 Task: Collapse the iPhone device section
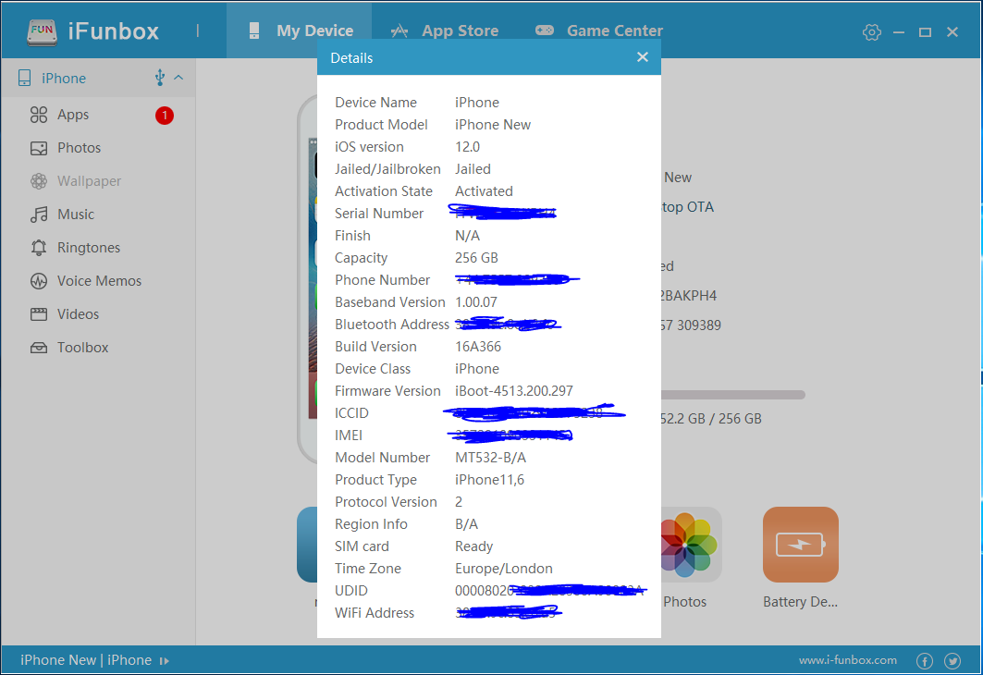click(x=178, y=78)
